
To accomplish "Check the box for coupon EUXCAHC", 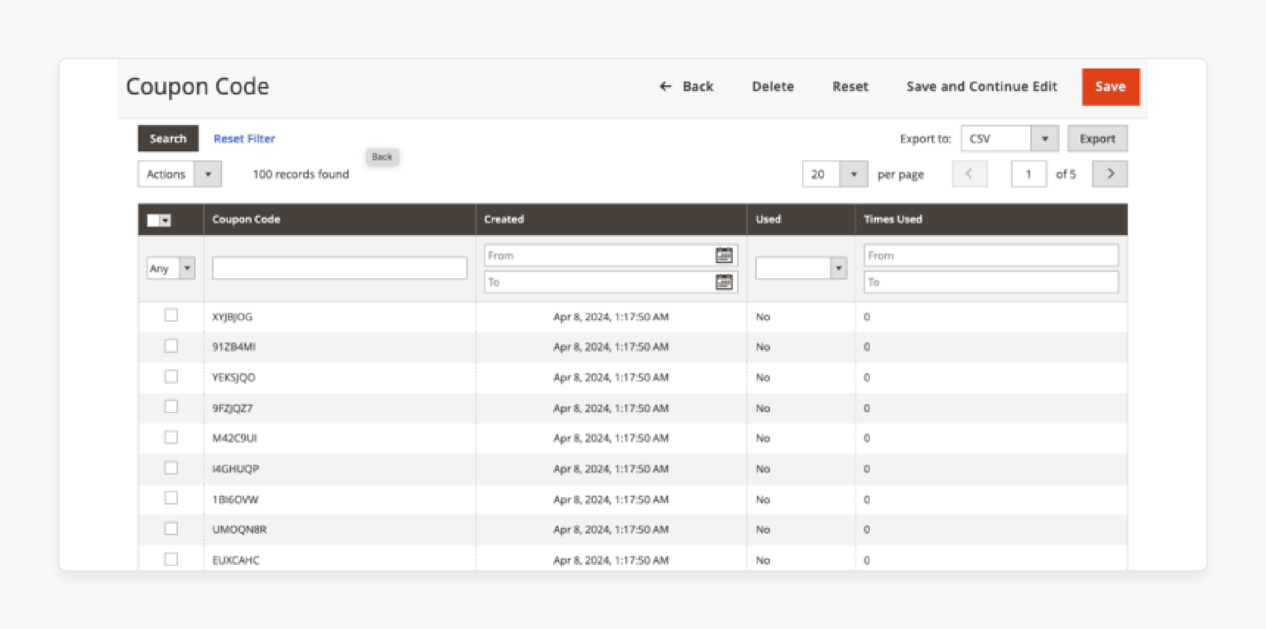I will point(171,559).
